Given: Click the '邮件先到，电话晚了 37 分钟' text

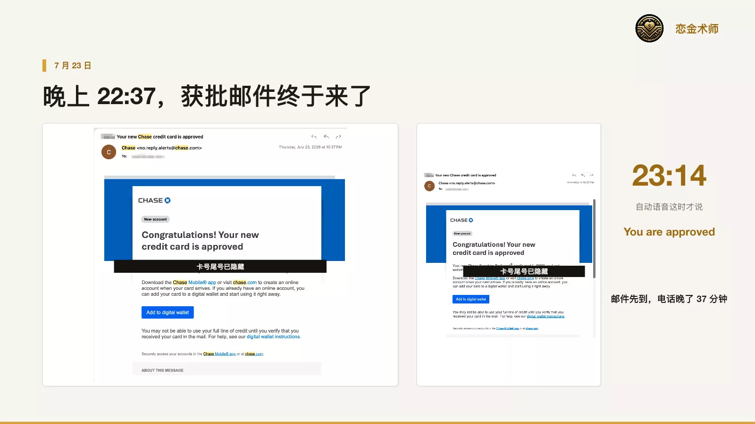Looking at the screenshot, I should [669, 299].
